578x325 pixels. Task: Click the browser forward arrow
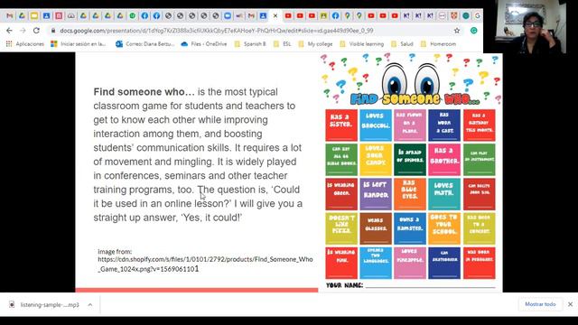click(23, 31)
